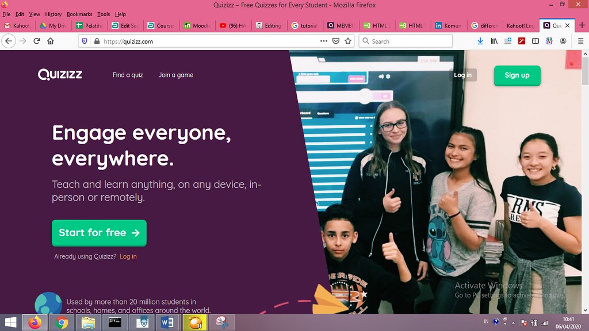Open the Firefox hamburger menu
Screen dimensions: 589x331
click(581, 41)
